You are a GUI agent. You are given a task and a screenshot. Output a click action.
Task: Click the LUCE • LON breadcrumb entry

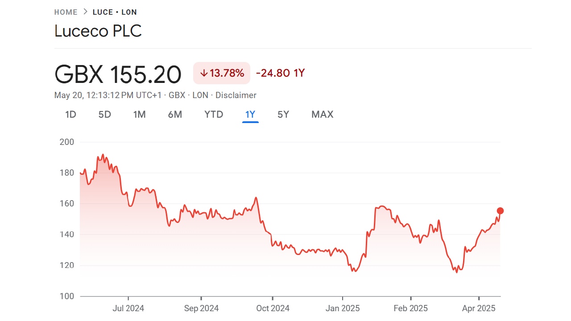click(115, 12)
